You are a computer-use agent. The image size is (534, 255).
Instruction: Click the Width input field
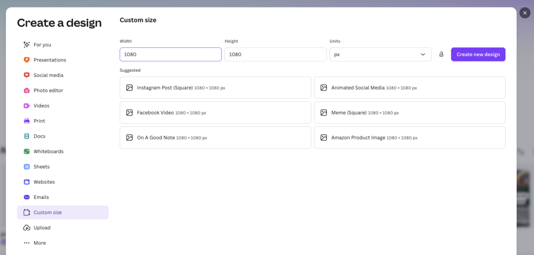tap(171, 55)
